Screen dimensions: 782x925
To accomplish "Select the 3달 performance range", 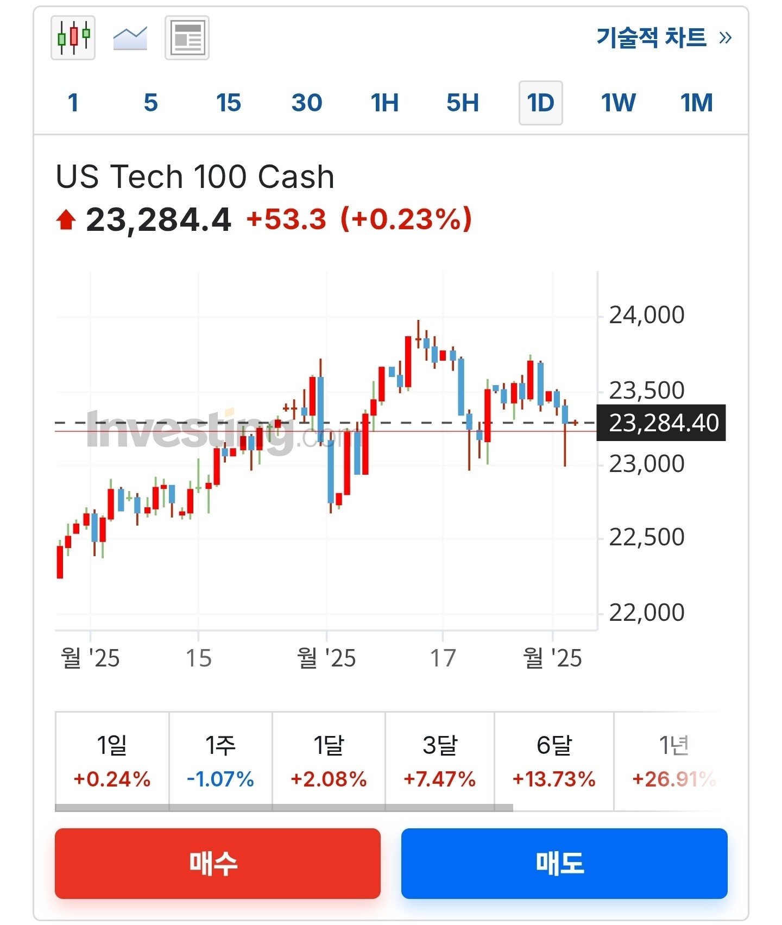I will click(439, 760).
